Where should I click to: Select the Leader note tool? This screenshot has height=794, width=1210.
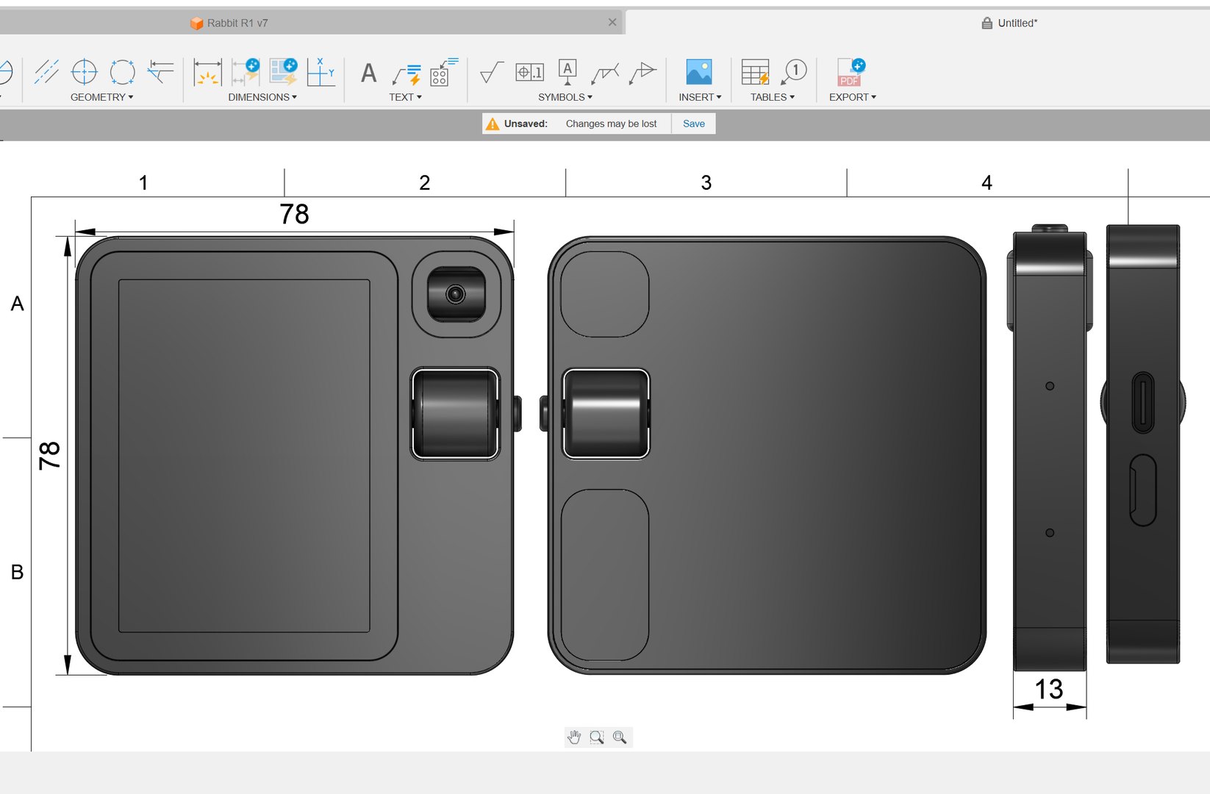[x=407, y=74]
